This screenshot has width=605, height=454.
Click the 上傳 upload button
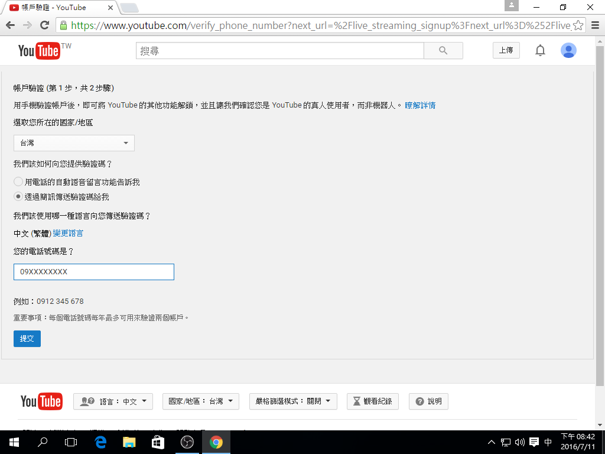(x=506, y=51)
